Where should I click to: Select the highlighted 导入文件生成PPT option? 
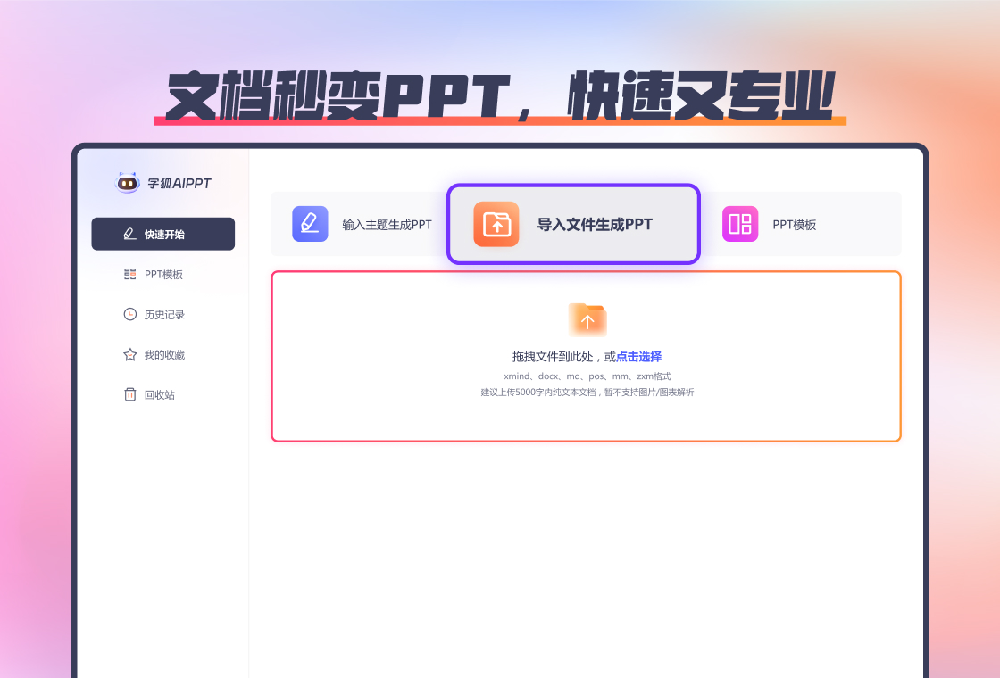click(573, 224)
